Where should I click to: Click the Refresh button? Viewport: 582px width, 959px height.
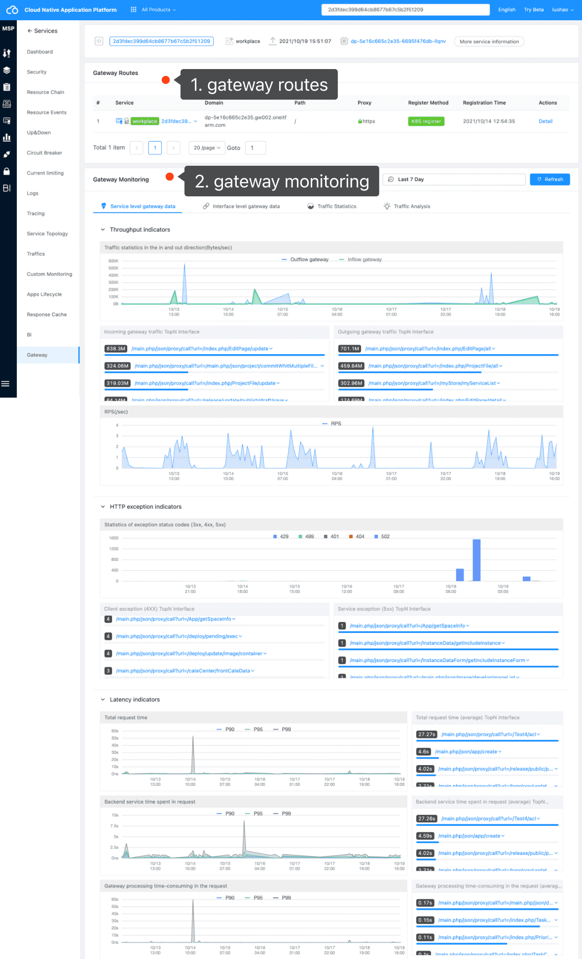pos(550,180)
